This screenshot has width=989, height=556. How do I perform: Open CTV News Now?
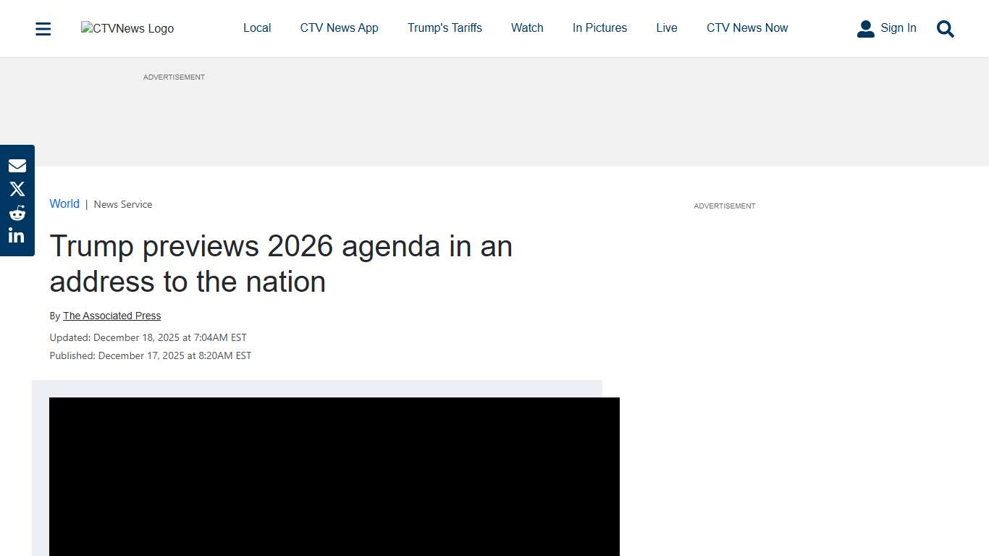coord(747,28)
